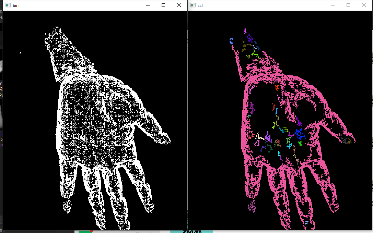
Task: Click the purple component below the pinky finger
Action: 252,207
